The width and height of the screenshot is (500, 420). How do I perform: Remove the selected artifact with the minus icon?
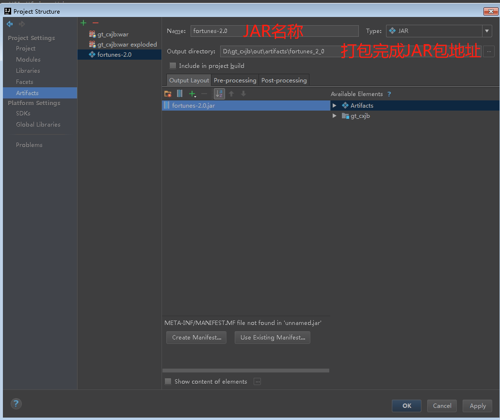tap(95, 23)
